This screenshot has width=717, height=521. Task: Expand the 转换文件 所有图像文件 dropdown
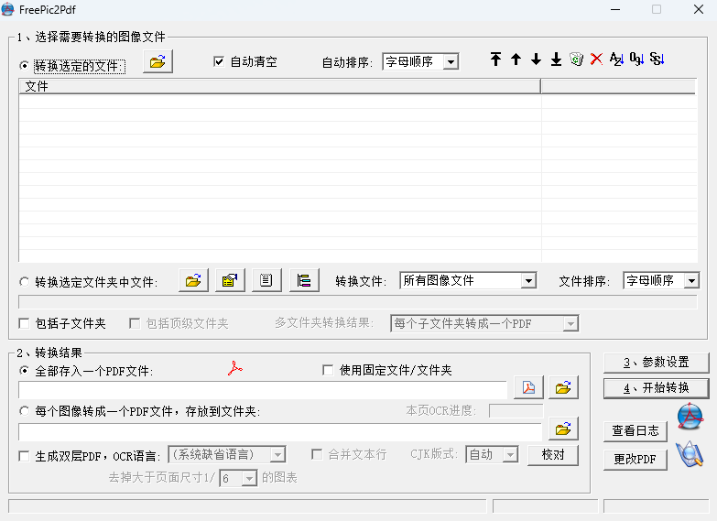click(527, 281)
